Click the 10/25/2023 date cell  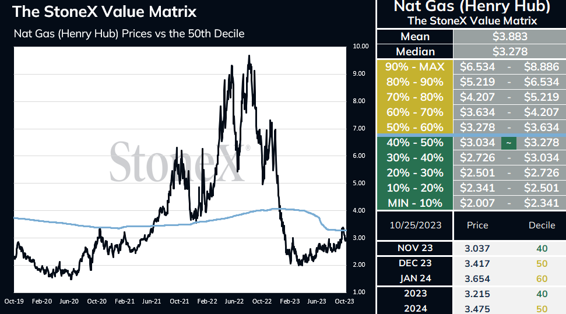pyautogui.click(x=415, y=225)
